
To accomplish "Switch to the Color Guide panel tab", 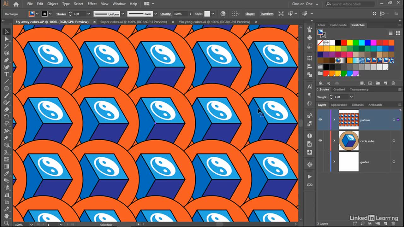I will (338, 25).
